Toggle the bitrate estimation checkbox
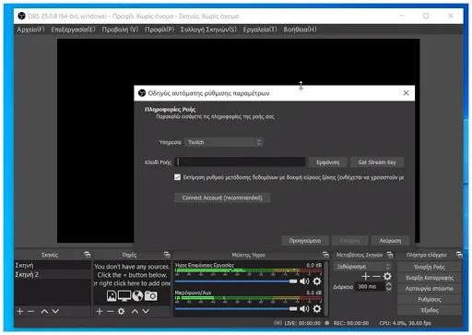This screenshot has height=335, width=472. pos(177,177)
